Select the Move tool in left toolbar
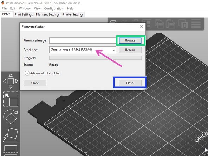This screenshot has width=208, height=156. pyautogui.click(x=11, y=81)
